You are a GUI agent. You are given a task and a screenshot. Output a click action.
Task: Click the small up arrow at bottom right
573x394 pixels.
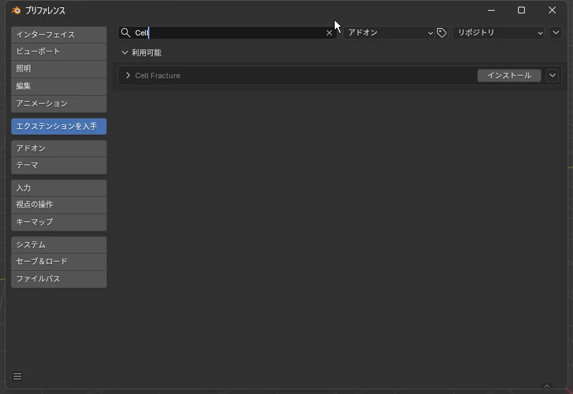point(546,386)
